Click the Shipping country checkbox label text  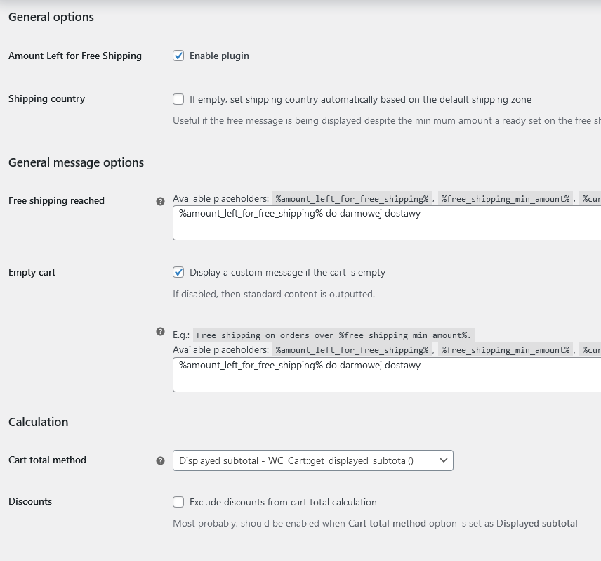pyautogui.click(x=360, y=100)
